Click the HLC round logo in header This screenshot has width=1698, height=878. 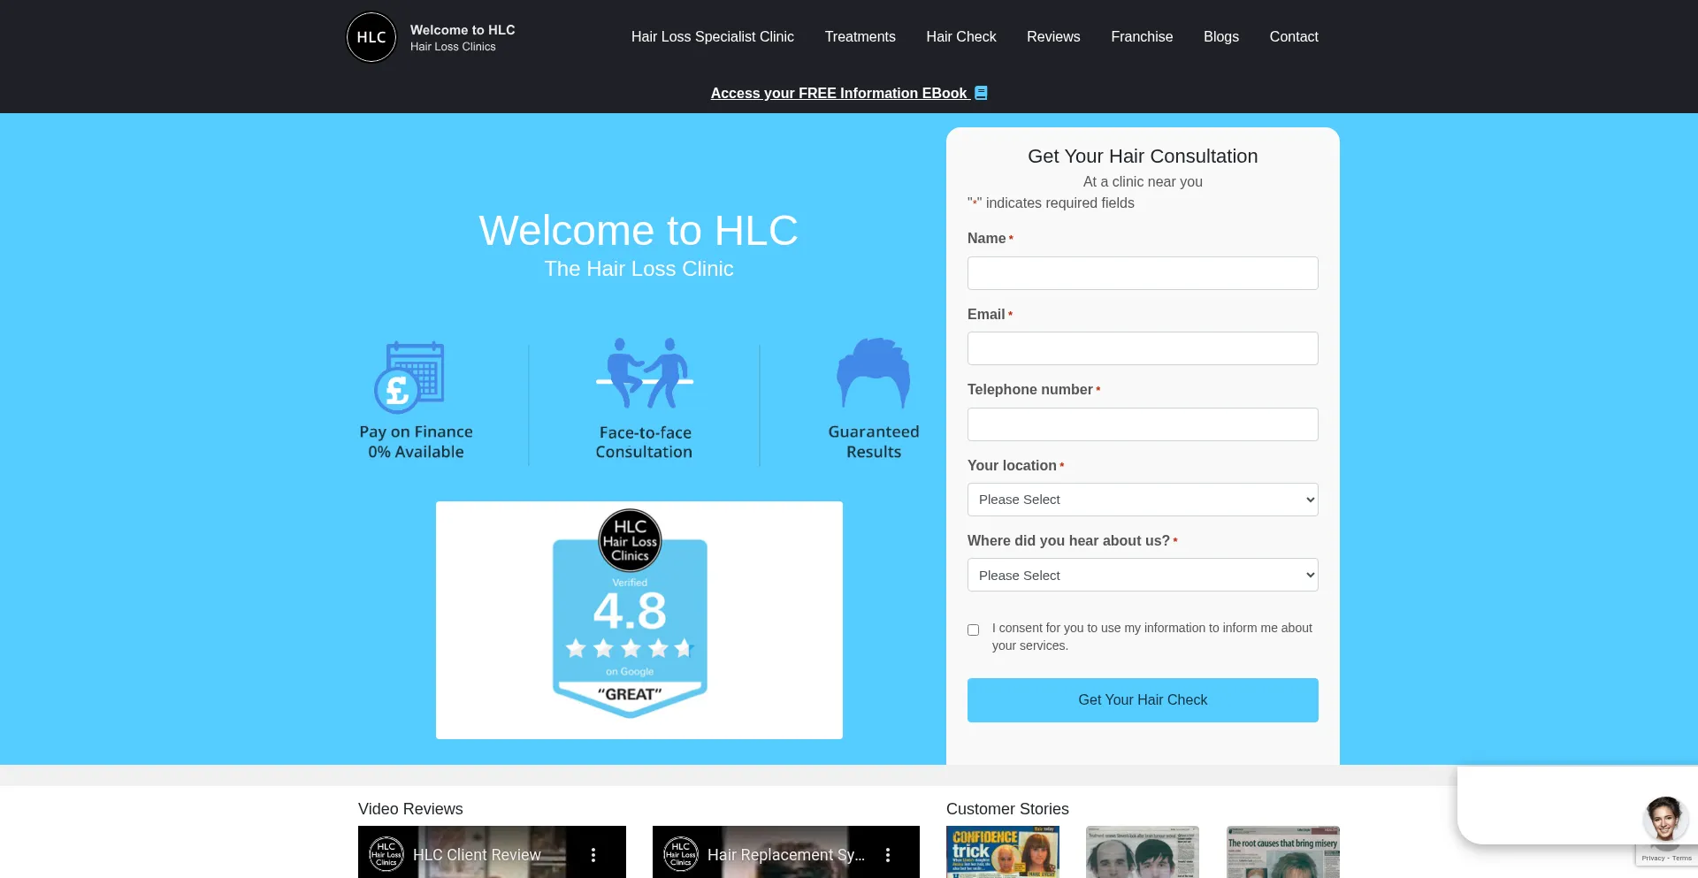[x=371, y=37]
